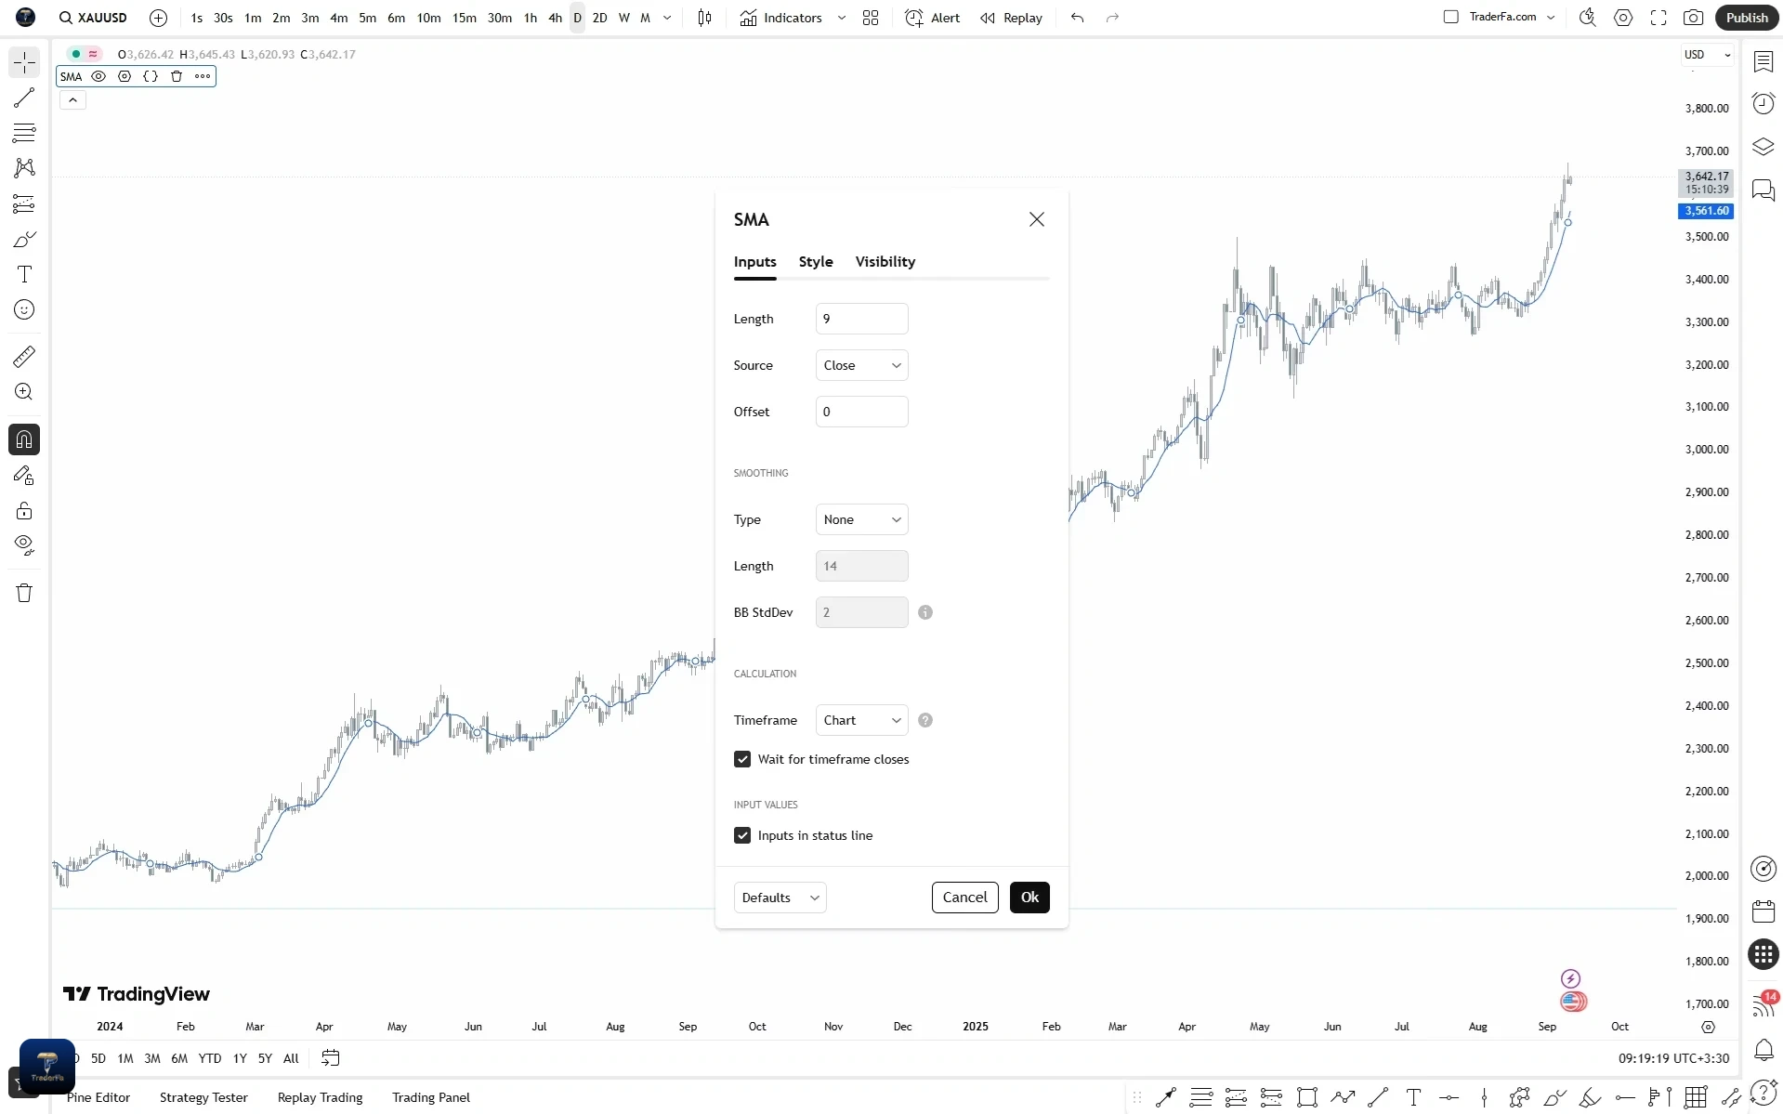Screen dimensions: 1783x1114
Task: Open the Alert creation button
Action: (933, 18)
